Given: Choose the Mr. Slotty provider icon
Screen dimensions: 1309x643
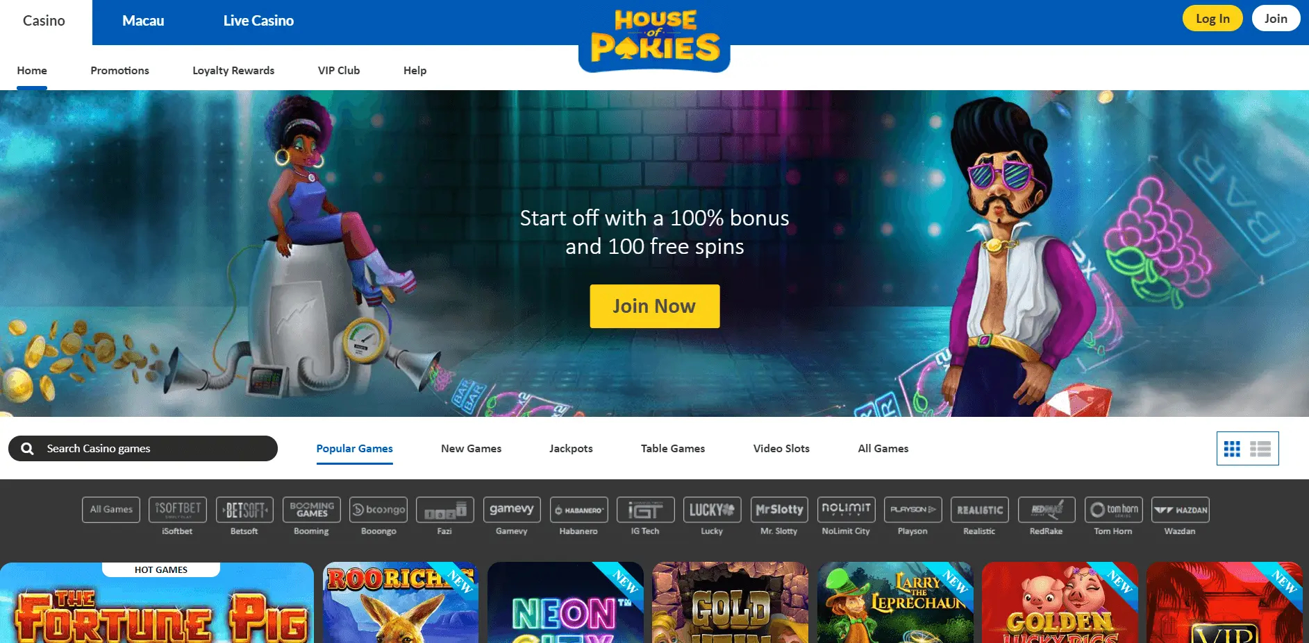Looking at the screenshot, I should pos(779,510).
